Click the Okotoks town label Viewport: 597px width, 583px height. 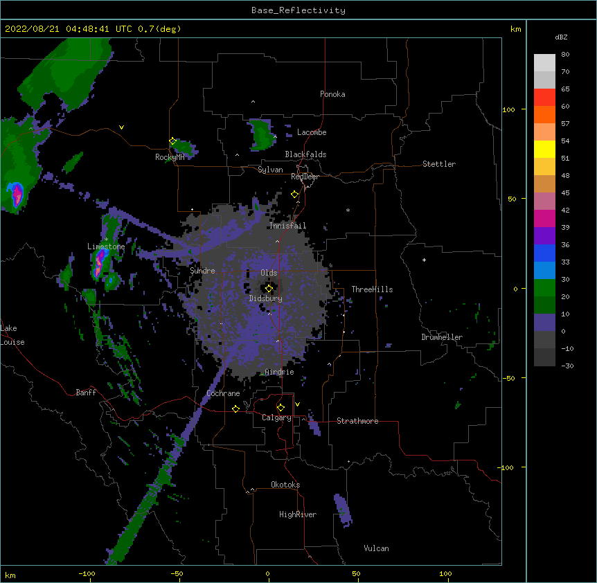tap(285, 485)
